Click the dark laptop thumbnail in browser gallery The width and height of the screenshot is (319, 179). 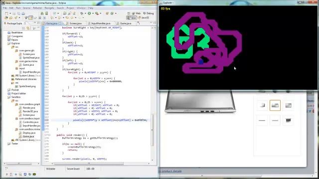pyautogui.click(x=288, y=120)
